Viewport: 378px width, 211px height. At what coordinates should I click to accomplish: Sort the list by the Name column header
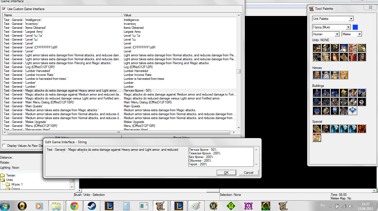[62, 15]
